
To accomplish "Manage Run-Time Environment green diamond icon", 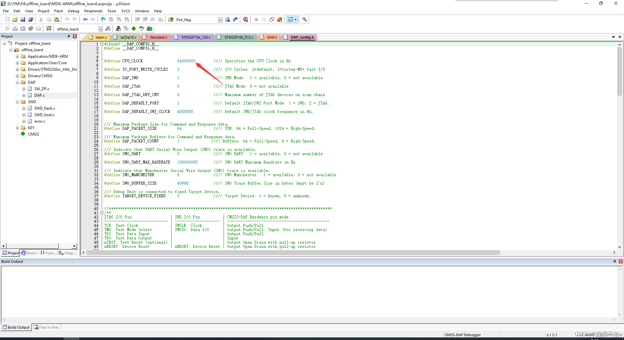I will click(x=134, y=29).
